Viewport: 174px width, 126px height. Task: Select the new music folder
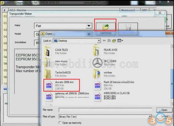tap(56, 63)
